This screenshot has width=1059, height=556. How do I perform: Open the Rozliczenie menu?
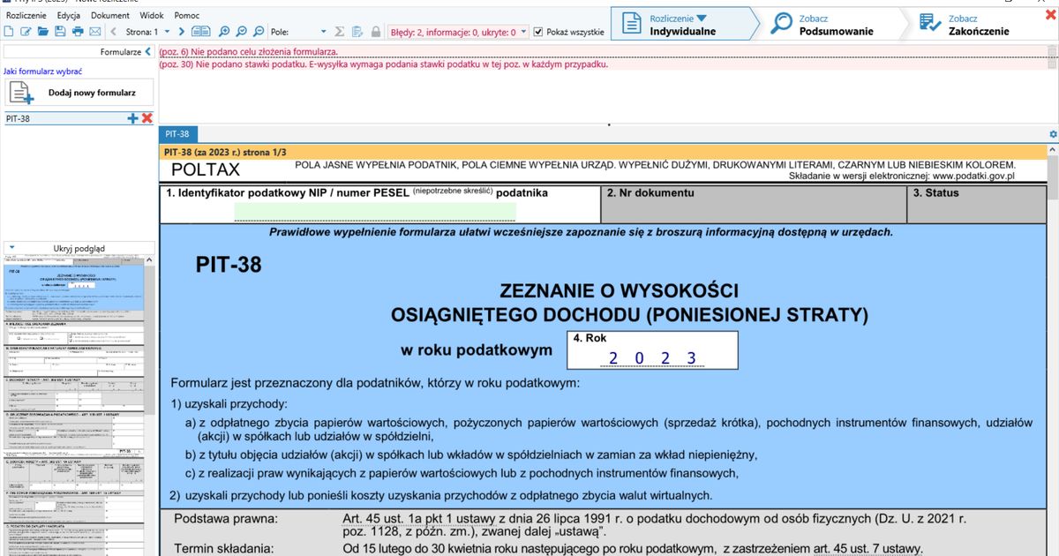26,16
